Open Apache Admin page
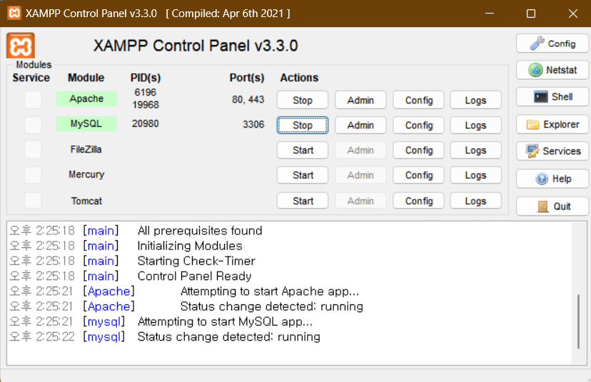This screenshot has height=382, width=591. pos(360,100)
